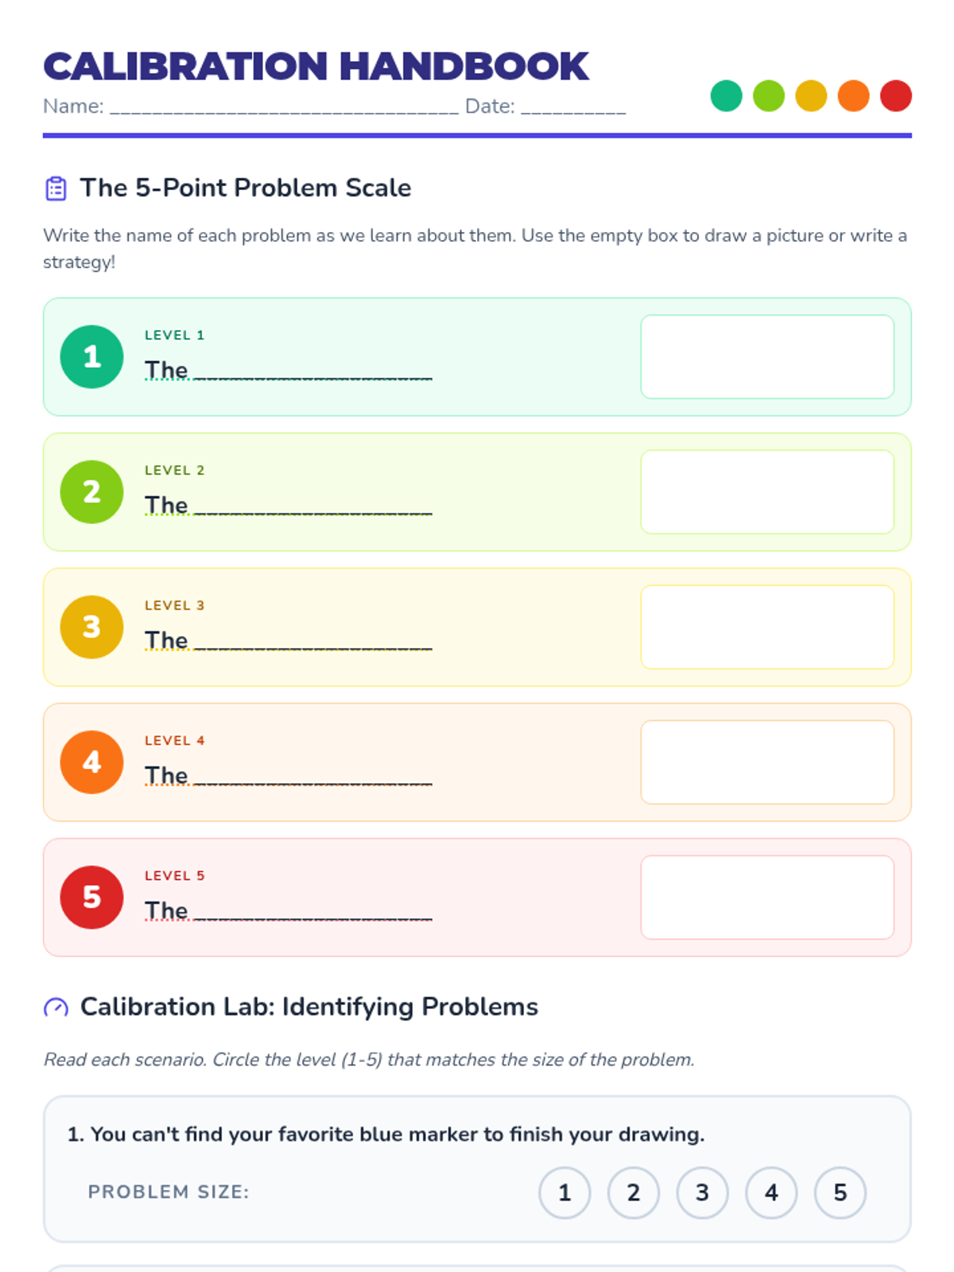The width and height of the screenshot is (954, 1272).
Task: Click the clipboard icon beside 5-Point Problem Scale
Action: [56, 188]
